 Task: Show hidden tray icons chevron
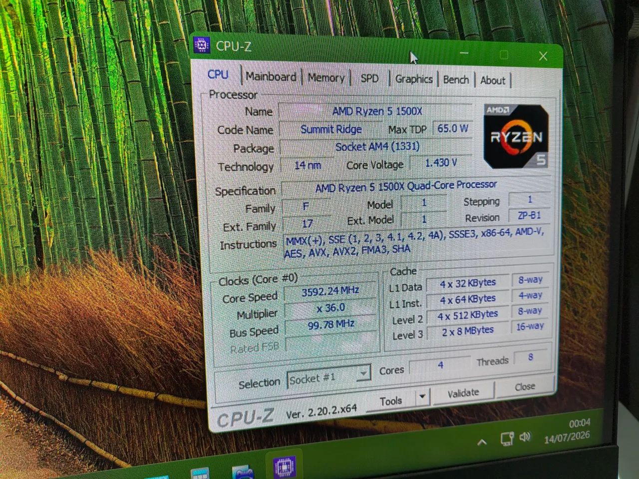[482, 442]
